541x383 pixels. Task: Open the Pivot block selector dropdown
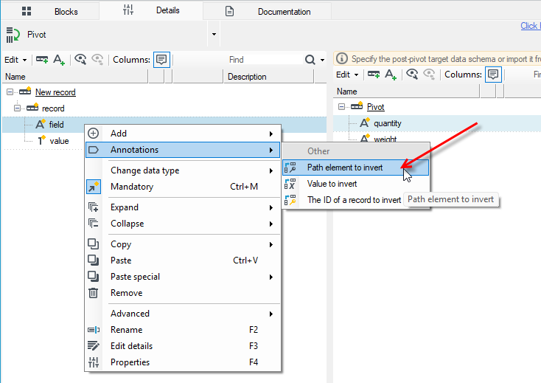pyautogui.click(x=214, y=34)
